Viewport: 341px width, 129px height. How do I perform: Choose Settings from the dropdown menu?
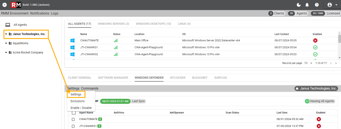[x=76, y=94]
